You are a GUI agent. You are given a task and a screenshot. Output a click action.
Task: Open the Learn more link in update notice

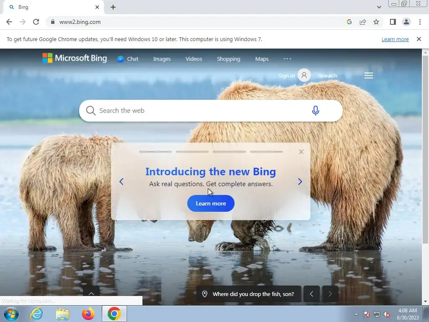point(395,39)
